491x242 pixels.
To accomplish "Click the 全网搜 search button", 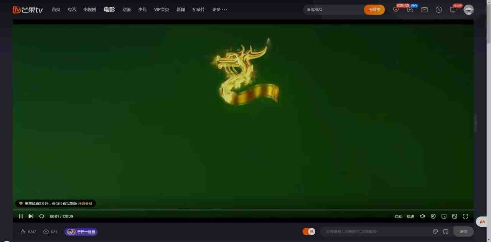I will coord(374,10).
